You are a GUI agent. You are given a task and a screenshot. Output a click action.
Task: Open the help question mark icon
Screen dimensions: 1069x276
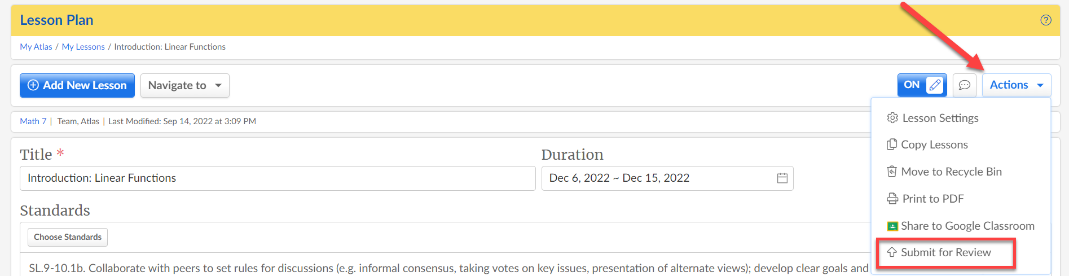click(x=1045, y=20)
